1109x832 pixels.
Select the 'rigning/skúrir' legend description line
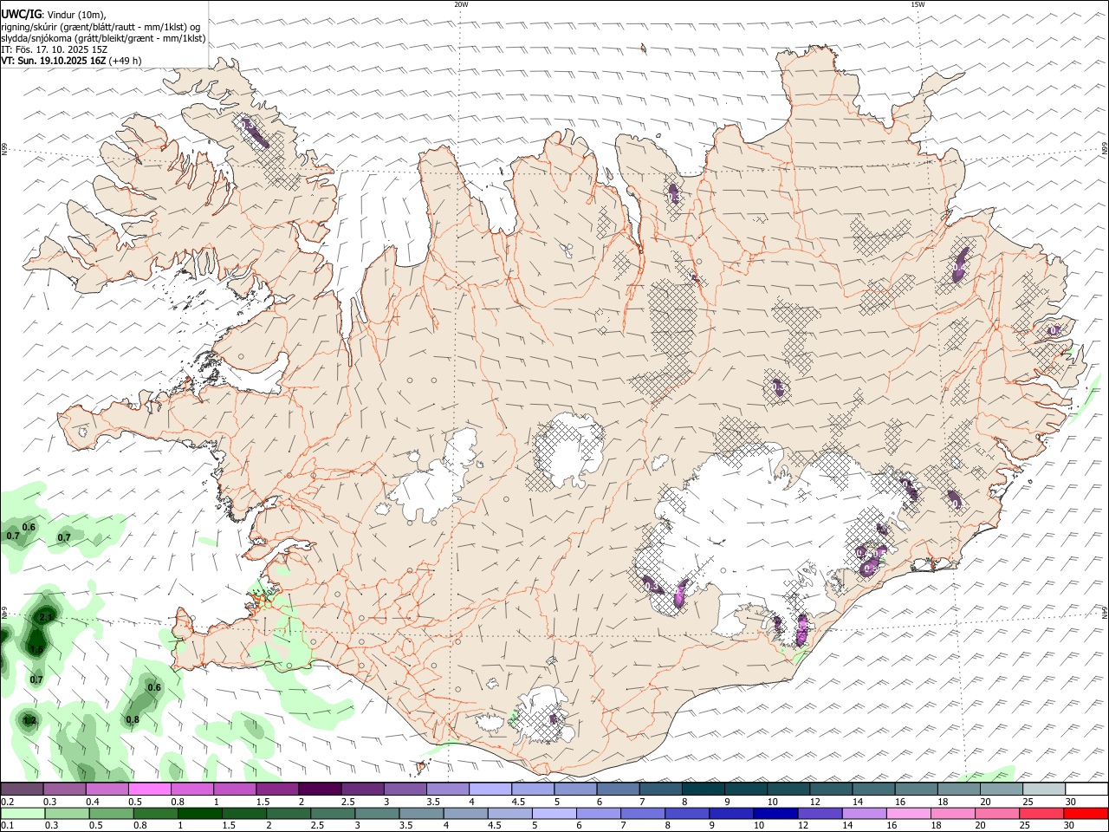coord(101,27)
